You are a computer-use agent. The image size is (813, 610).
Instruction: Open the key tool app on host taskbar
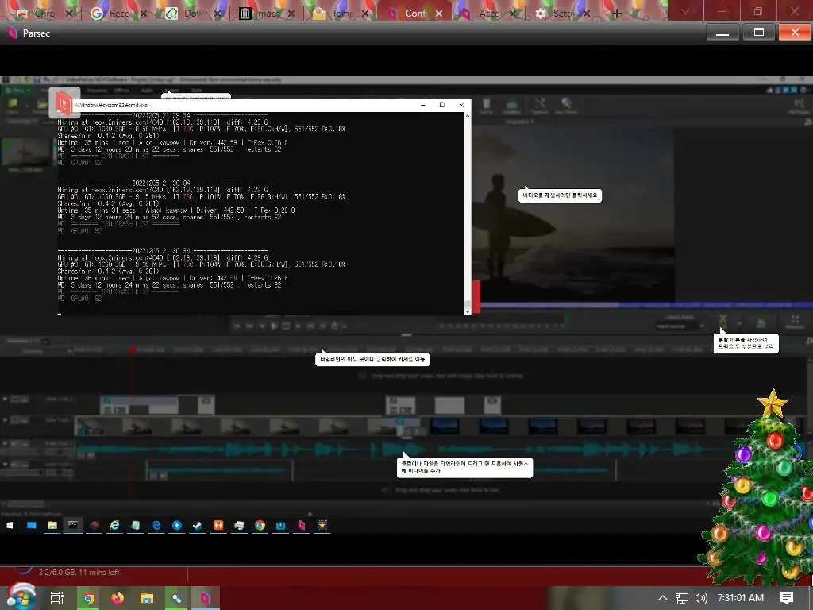(176, 598)
